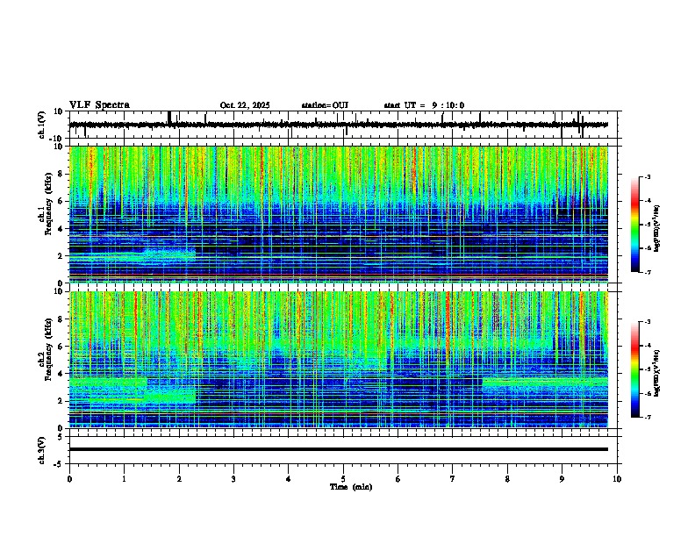This screenshot has width=695, height=537.
Task: Click the time axis tick label "9"
Action: (562, 479)
